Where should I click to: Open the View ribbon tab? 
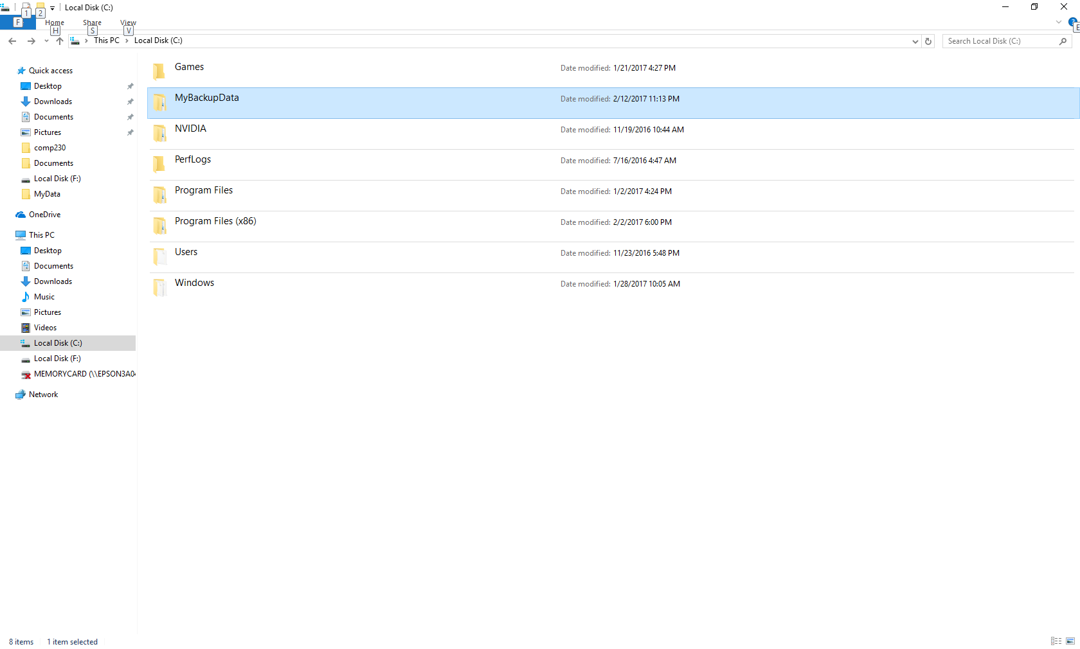[128, 22]
